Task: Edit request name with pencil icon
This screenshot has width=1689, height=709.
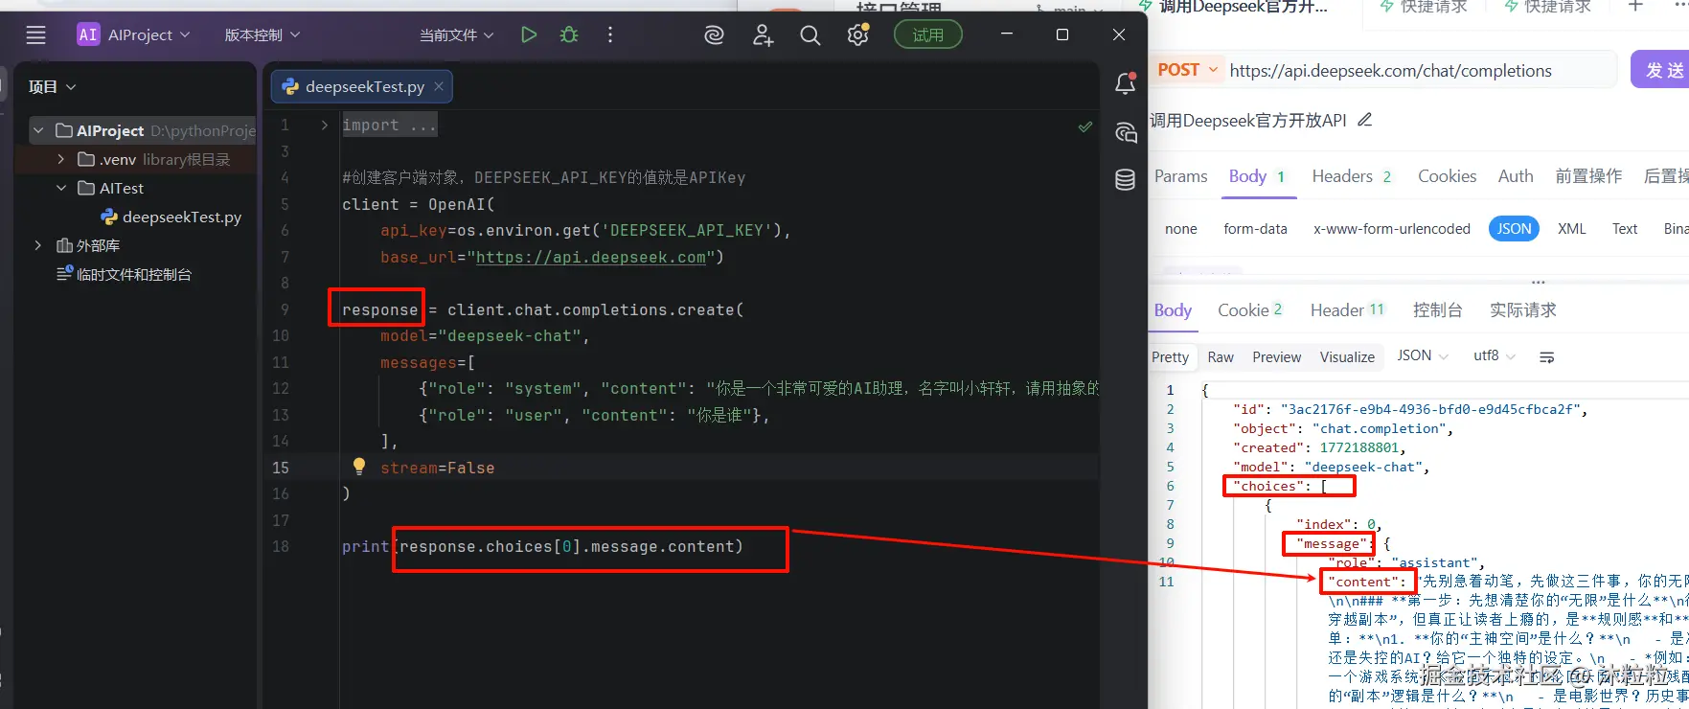Action: tap(1365, 120)
